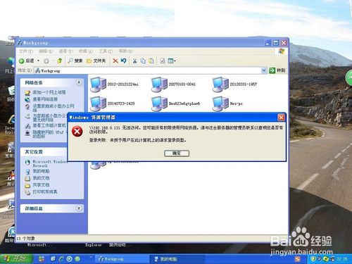
Task: Open Shared Documents (共享文档) link
Action: (x=41, y=185)
